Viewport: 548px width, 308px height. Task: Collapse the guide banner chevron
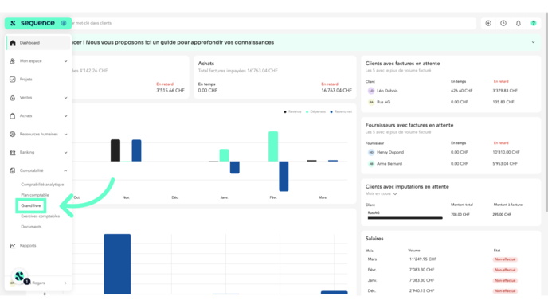534,42
